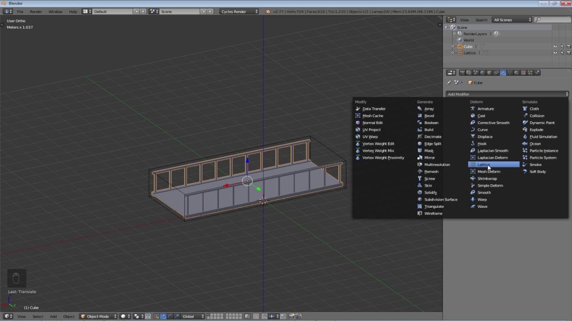The height and width of the screenshot is (321, 572).
Task: Open the Render properties tab
Action: pyautogui.click(x=463, y=73)
